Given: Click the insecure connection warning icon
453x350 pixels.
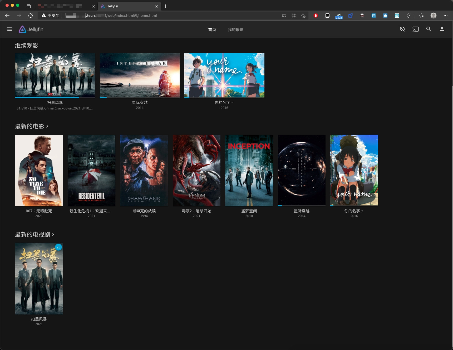Looking at the screenshot, I should (44, 16).
